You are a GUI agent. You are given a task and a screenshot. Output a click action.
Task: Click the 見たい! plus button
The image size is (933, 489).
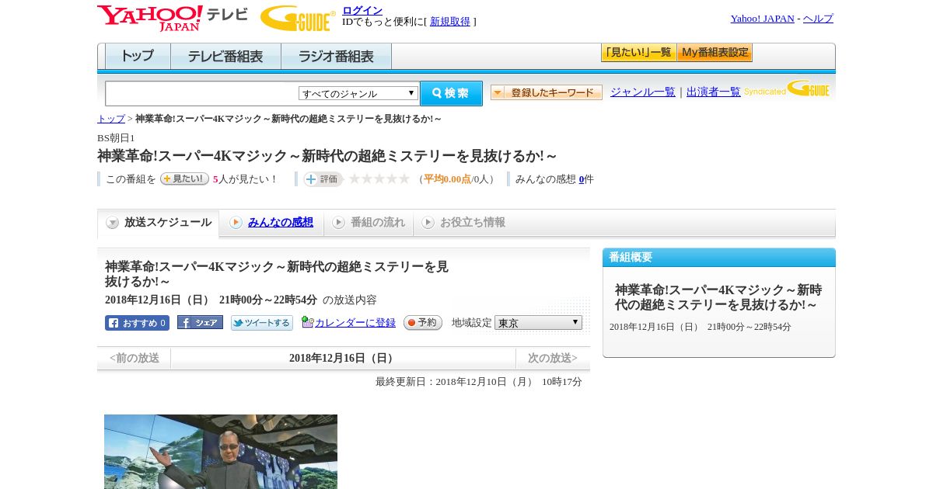(x=184, y=179)
